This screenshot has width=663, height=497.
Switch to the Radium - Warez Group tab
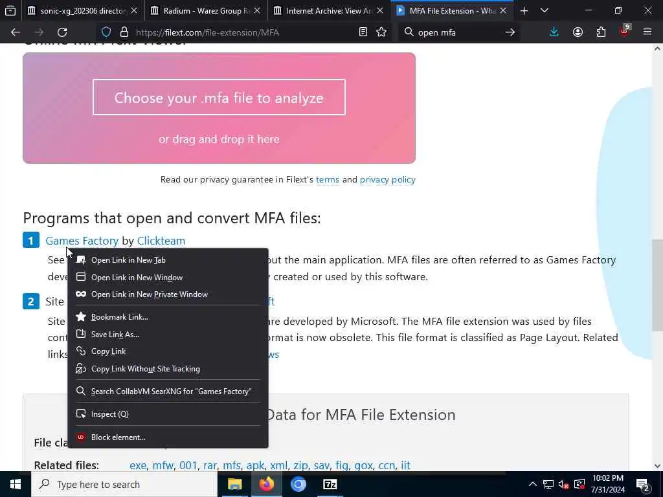coord(206,11)
